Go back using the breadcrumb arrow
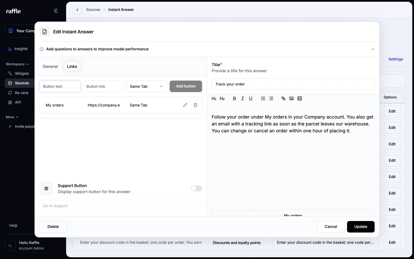Viewport: 414px width, 259px height. pyautogui.click(x=77, y=10)
